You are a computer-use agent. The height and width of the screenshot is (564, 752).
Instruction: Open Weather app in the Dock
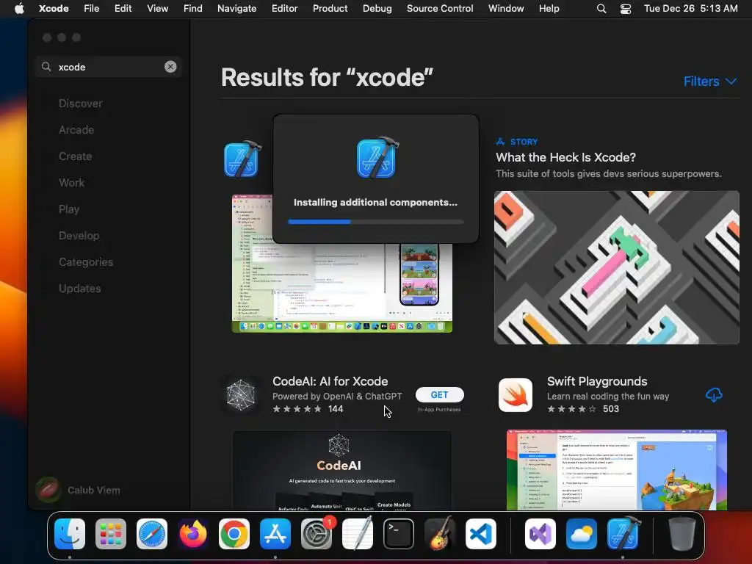(x=582, y=534)
